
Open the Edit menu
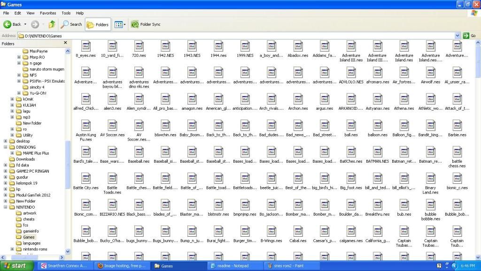[x=18, y=13]
